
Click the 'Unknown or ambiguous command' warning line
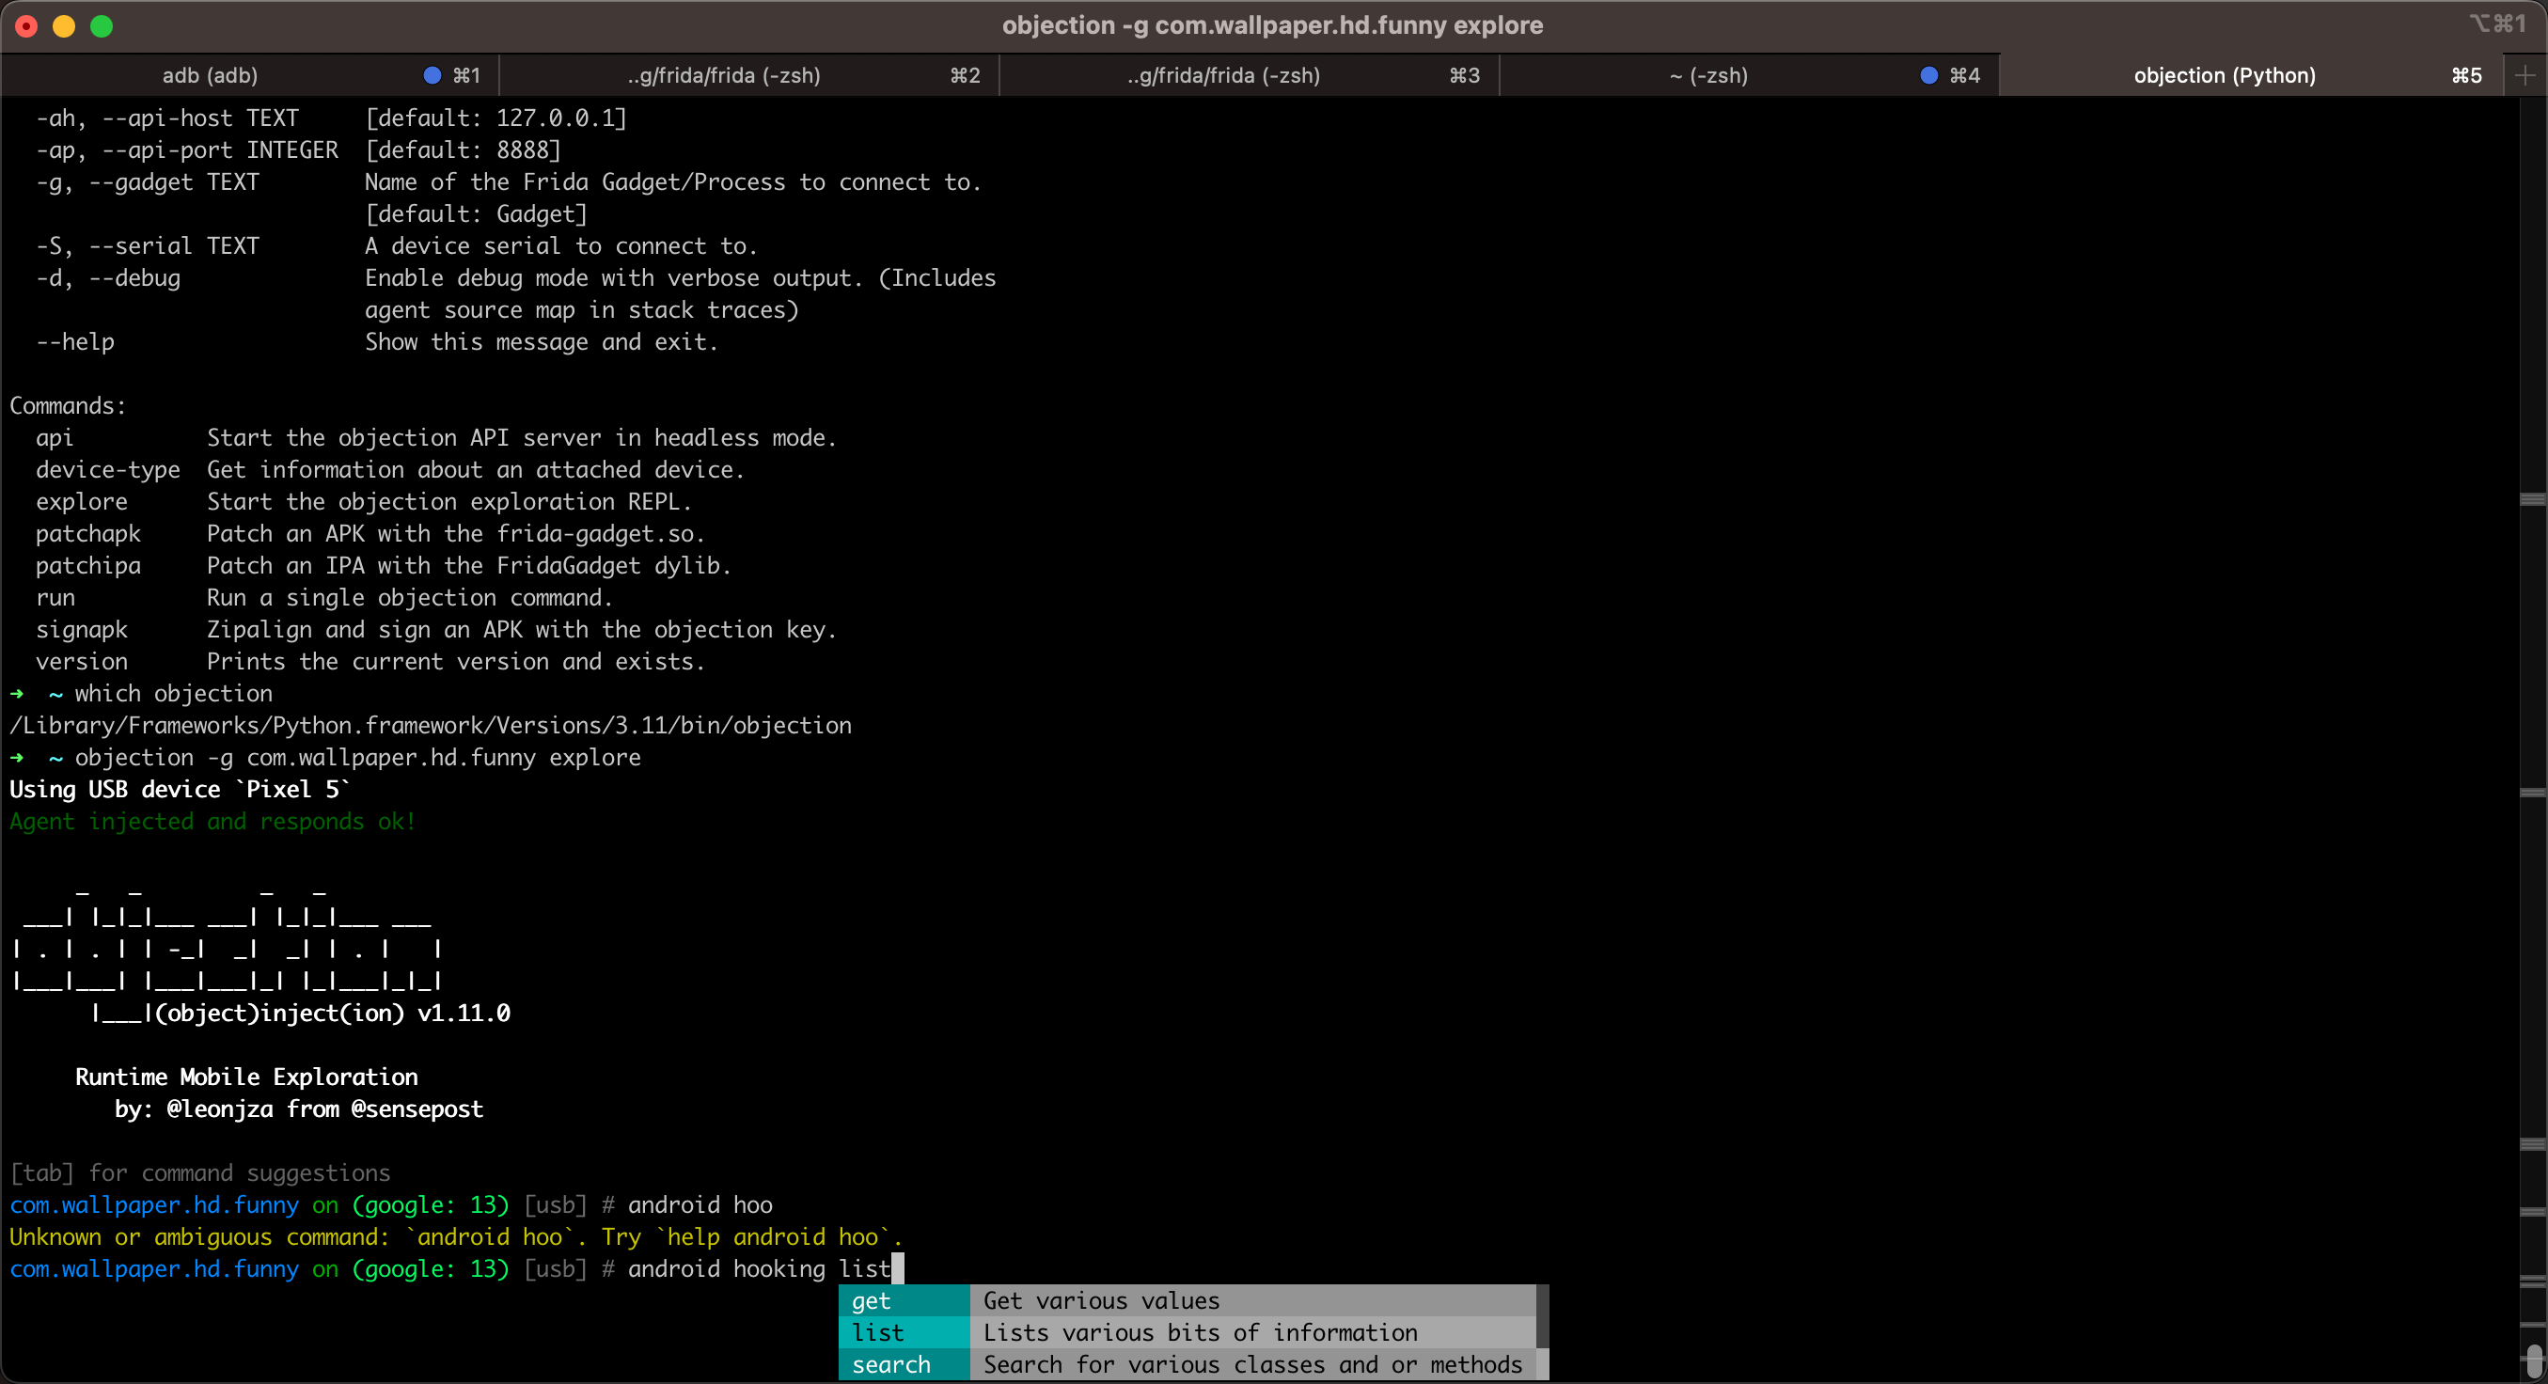[455, 1236]
